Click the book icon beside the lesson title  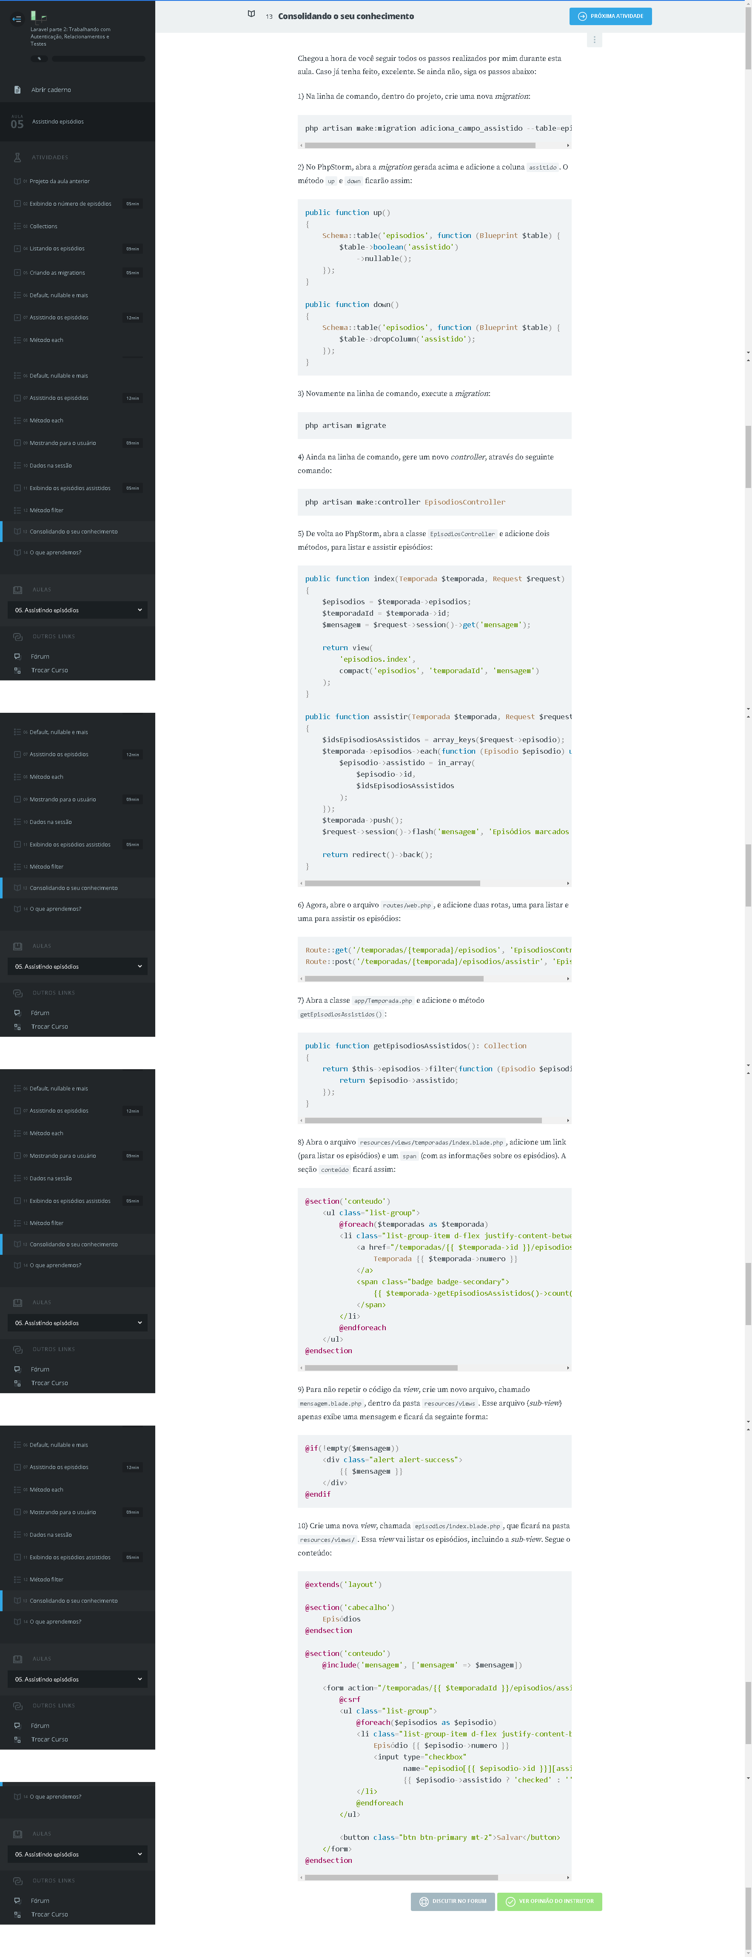pyautogui.click(x=251, y=14)
